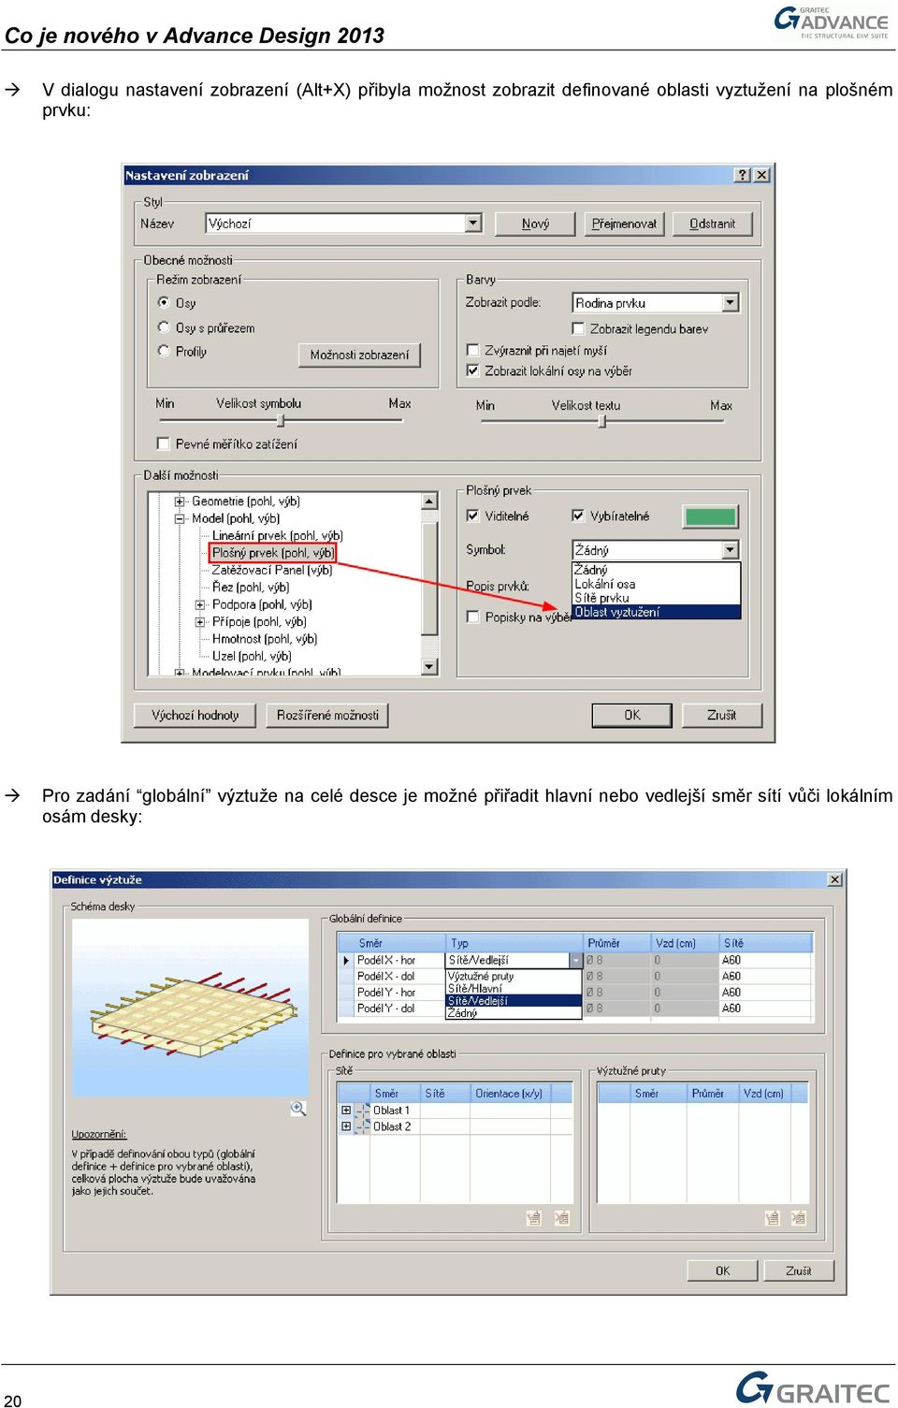Confirm Definice výztuže with OK
The image size is (898, 1408).
722,1270
